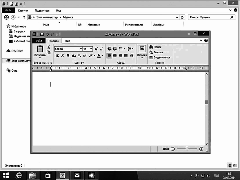Switch to the WordPad Вид tab
This screenshot has width=240, height=180.
point(68,41)
